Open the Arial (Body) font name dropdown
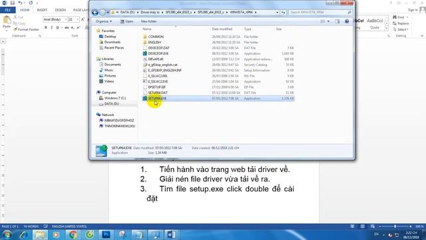Image resolution: width=426 pixels, height=240 pixels. [x=66, y=19]
